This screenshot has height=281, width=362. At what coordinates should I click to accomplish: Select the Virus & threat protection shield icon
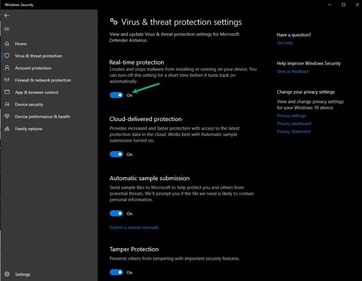[7, 56]
